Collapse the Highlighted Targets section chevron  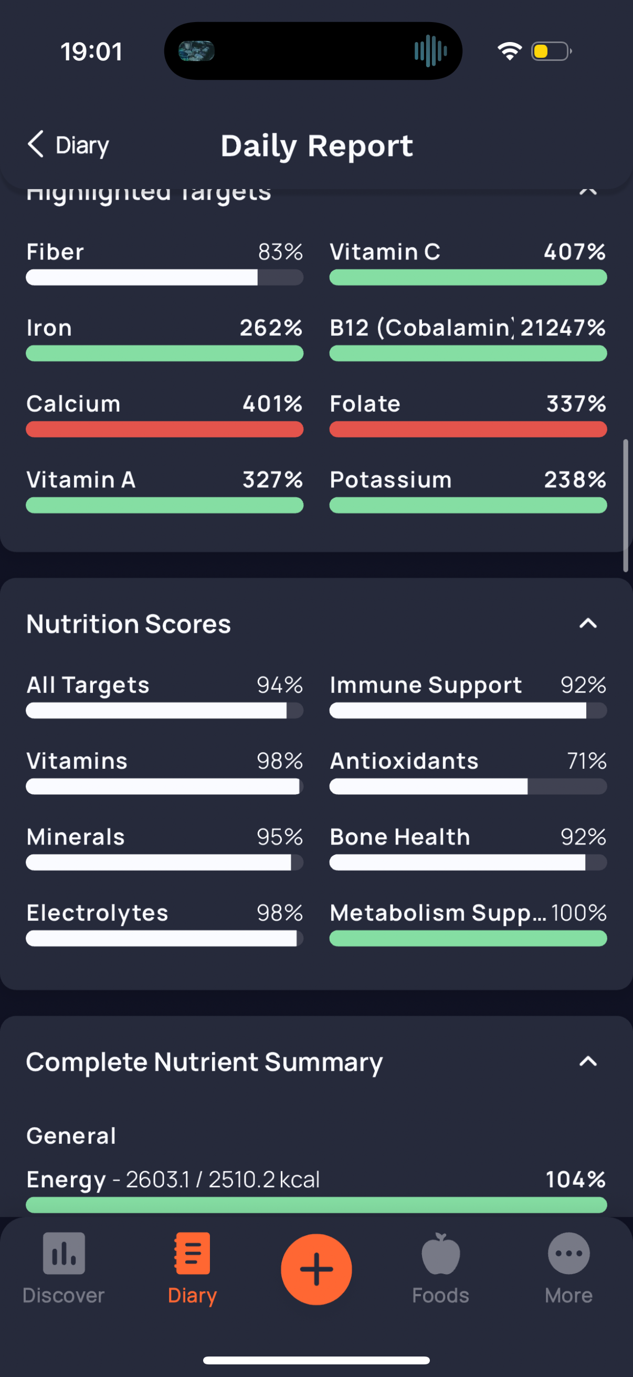[x=587, y=191]
